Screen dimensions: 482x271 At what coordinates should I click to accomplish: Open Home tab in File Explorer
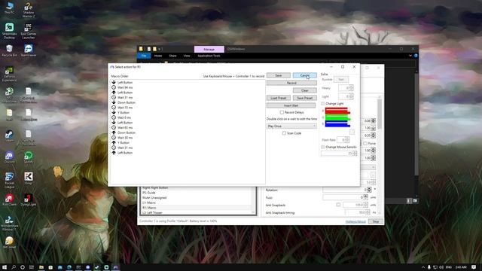[x=158, y=56]
